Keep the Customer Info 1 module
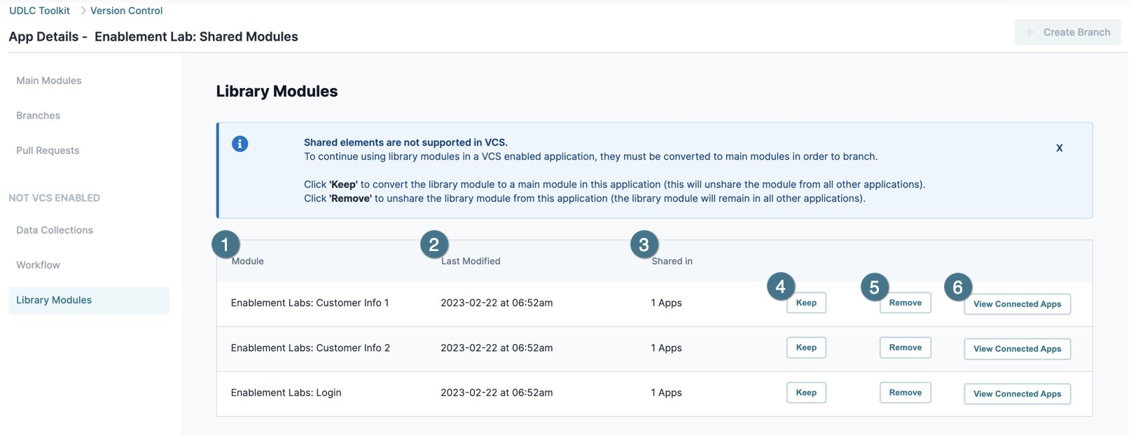1131x435 pixels. click(806, 303)
